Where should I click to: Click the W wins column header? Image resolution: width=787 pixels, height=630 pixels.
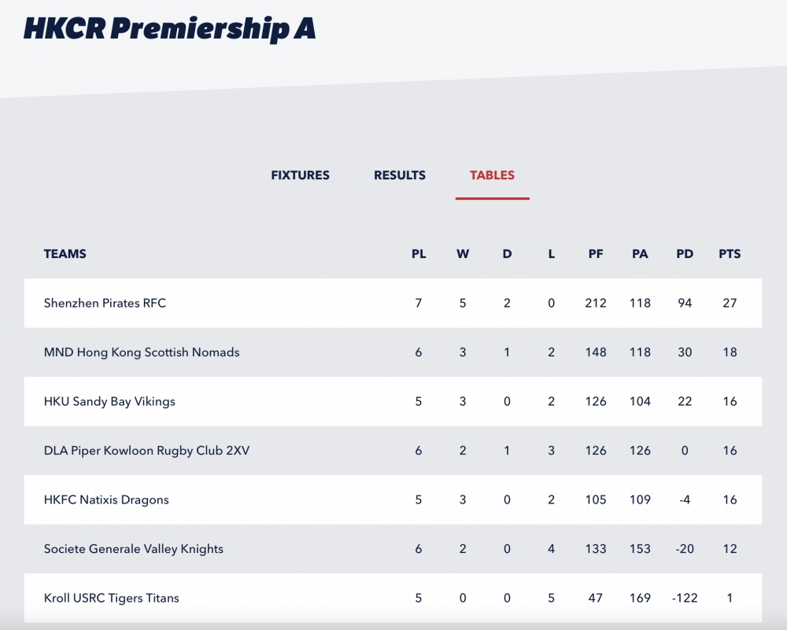click(463, 254)
